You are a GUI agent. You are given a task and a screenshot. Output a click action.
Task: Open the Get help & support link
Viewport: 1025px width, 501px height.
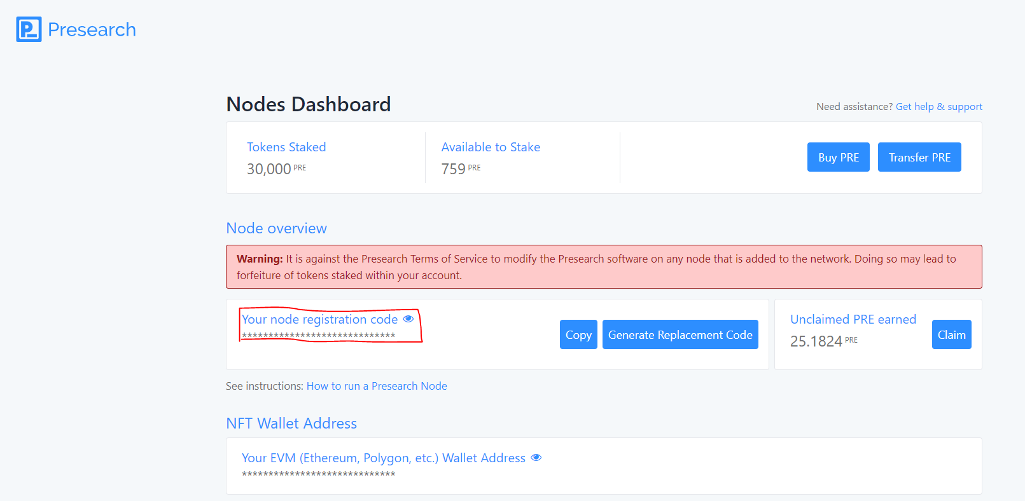[938, 107]
